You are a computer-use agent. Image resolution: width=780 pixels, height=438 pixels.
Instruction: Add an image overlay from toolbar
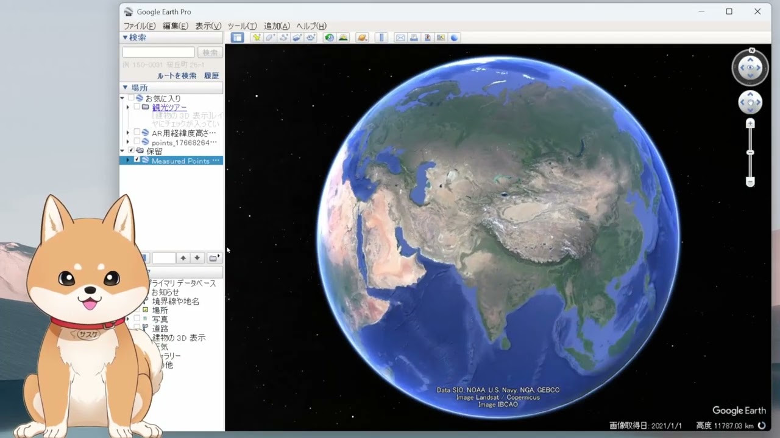297,38
